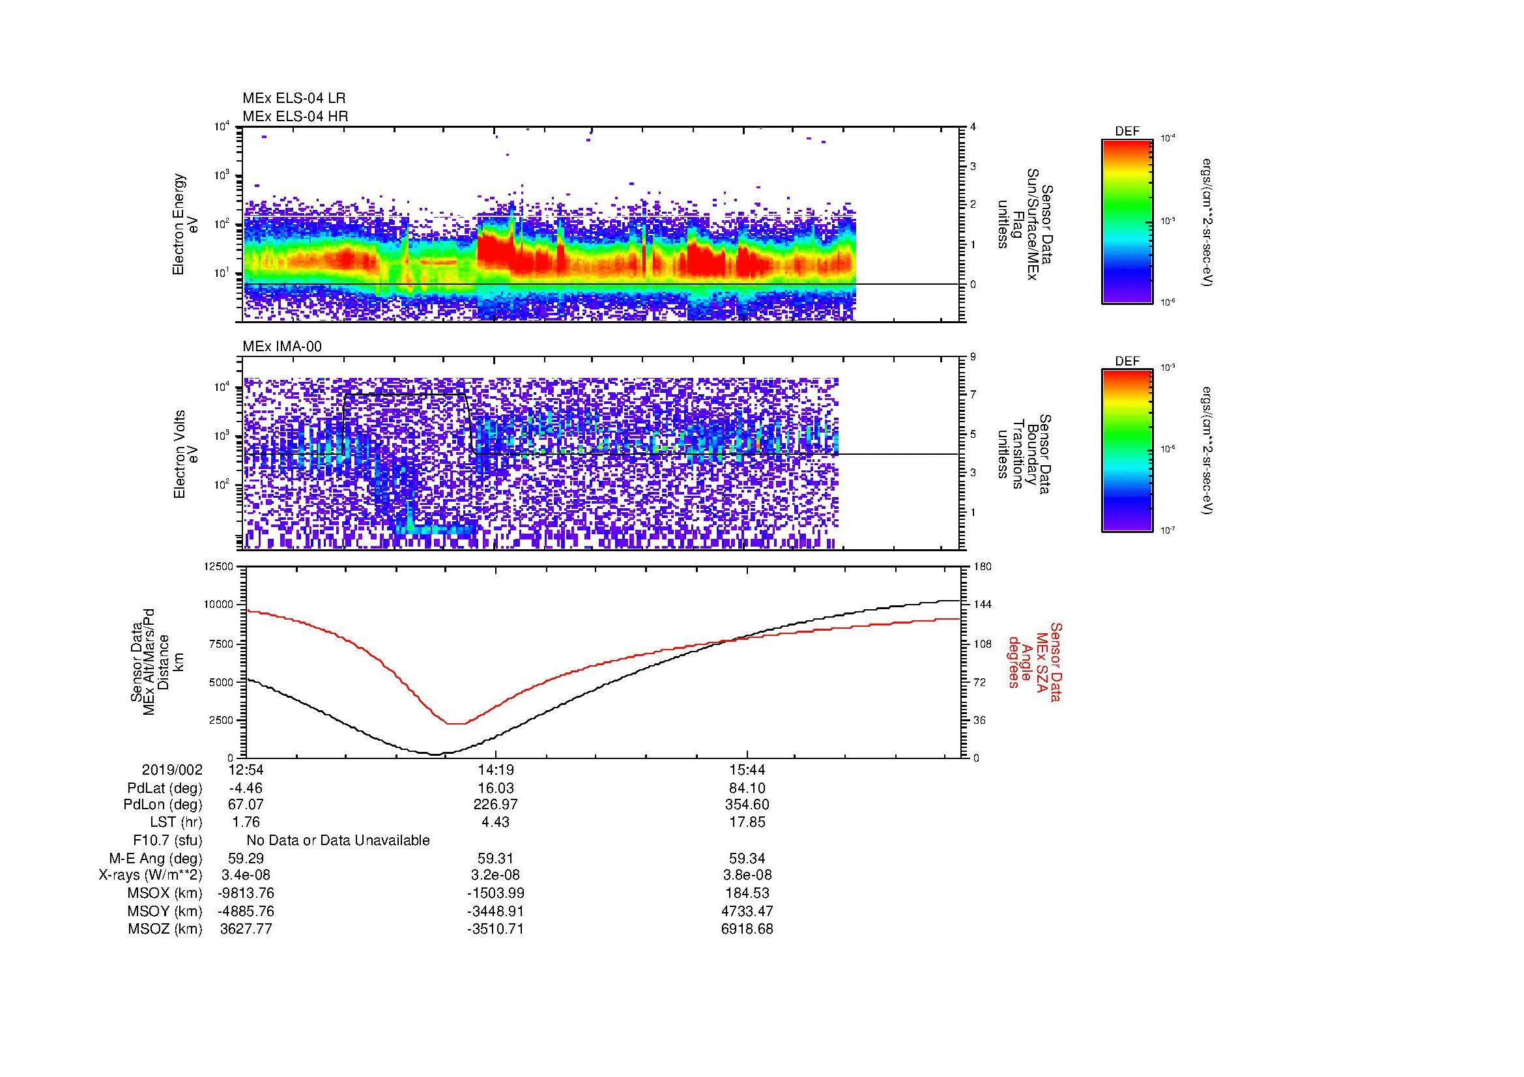The image size is (1524, 1077).
Task: Click the X-rays value '3.8e-08'
Action: [x=747, y=875]
